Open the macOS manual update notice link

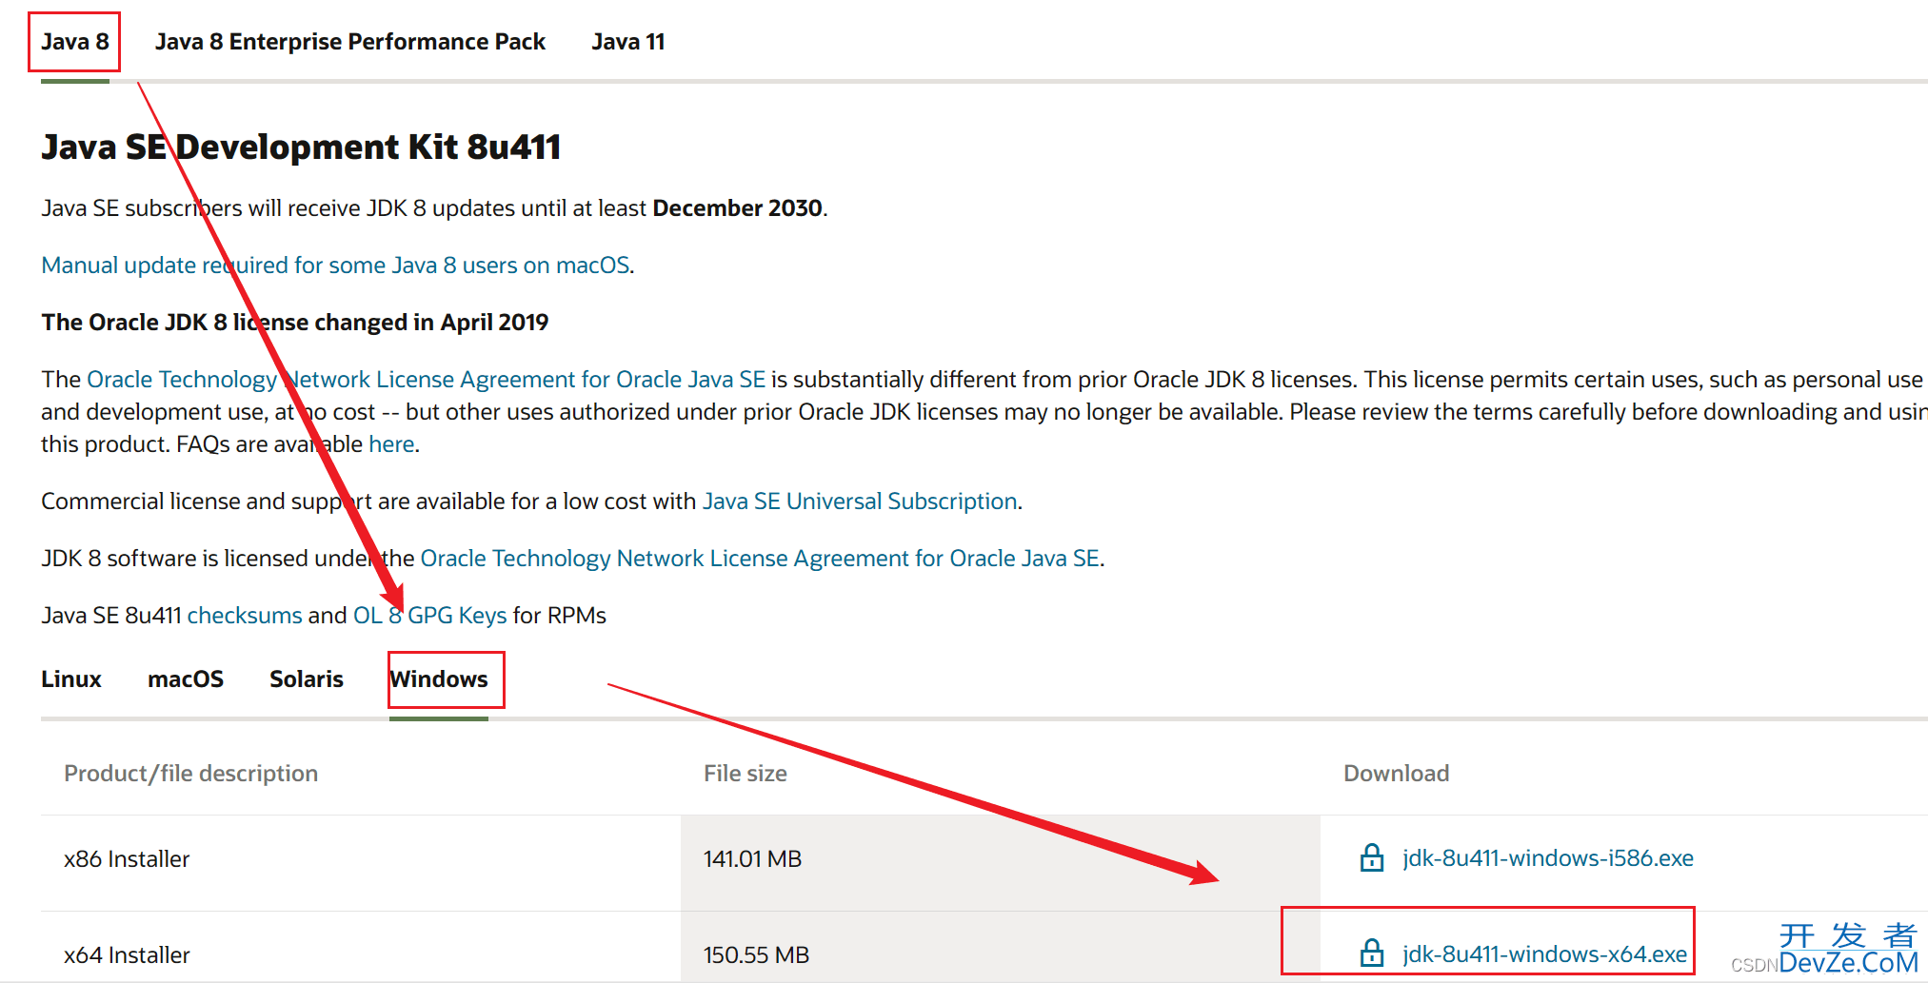pos(335,265)
